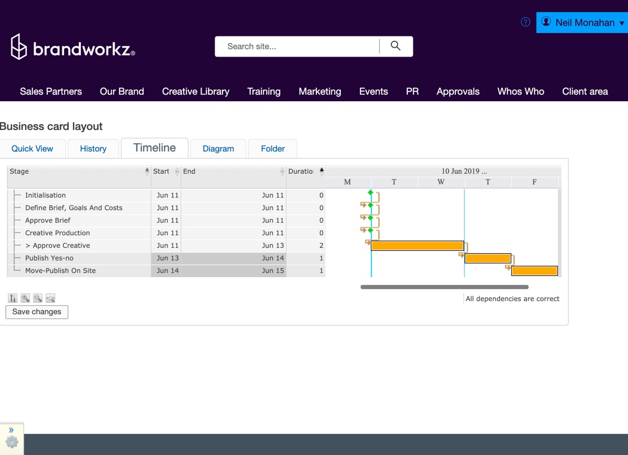
Task: Click the horizontal scrollbar under the Gantt chart
Action: pyautogui.click(x=444, y=287)
